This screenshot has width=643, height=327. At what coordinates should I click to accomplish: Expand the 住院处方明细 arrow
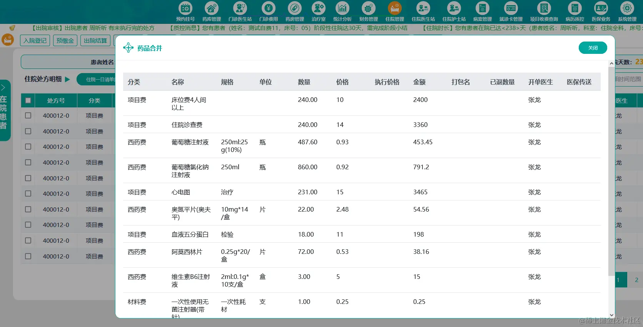click(68, 79)
